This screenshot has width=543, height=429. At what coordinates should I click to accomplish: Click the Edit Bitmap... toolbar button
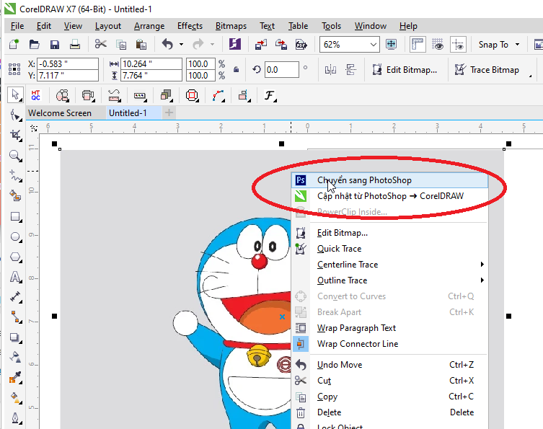(x=405, y=70)
